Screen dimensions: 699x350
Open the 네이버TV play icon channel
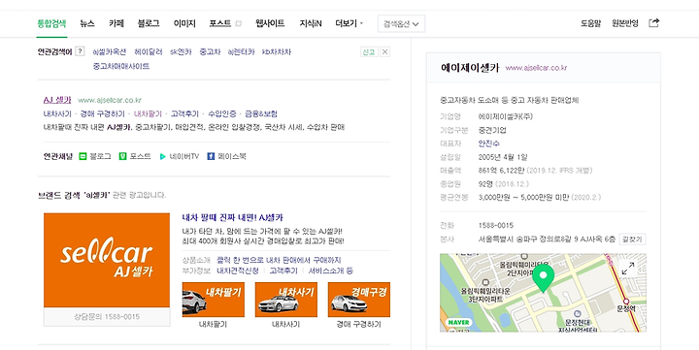click(x=163, y=156)
